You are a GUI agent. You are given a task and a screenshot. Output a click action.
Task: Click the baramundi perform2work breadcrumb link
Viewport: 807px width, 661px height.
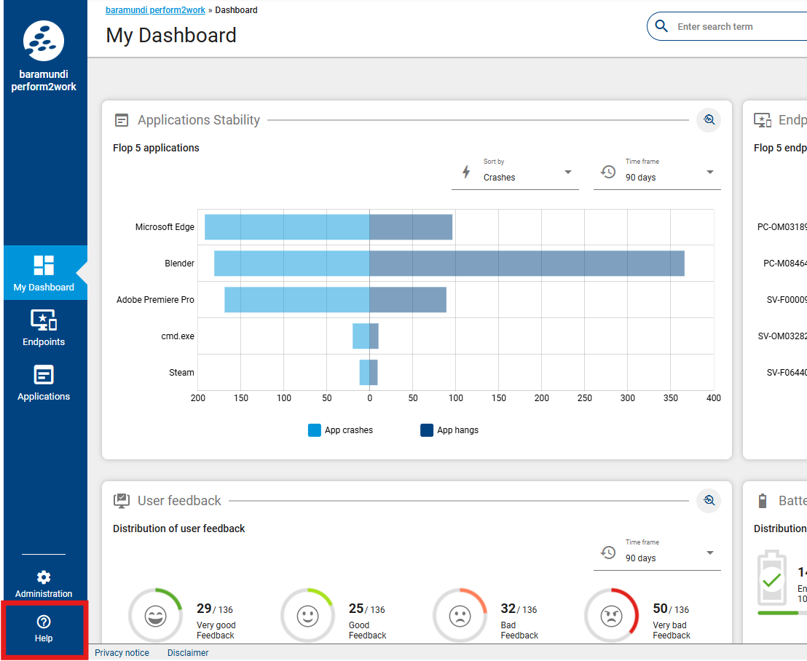(156, 10)
